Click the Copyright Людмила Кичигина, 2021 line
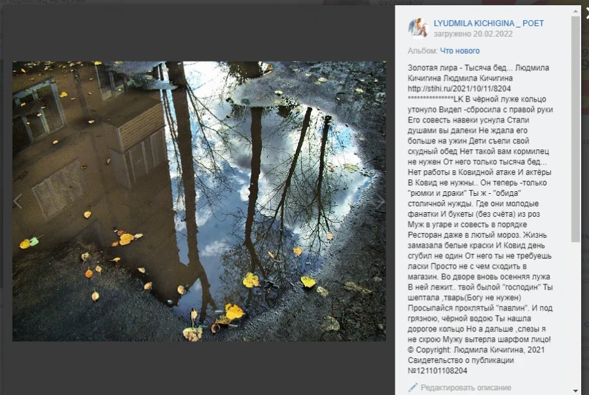The height and width of the screenshot is (395, 589). 476,350
